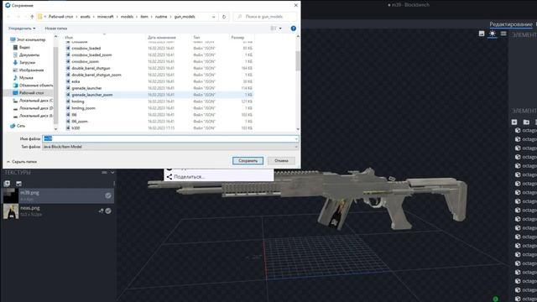Open the file name history dropdown arrow
Image resolution: width=537 pixels, height=302 pixels.
tap(296, 138)
